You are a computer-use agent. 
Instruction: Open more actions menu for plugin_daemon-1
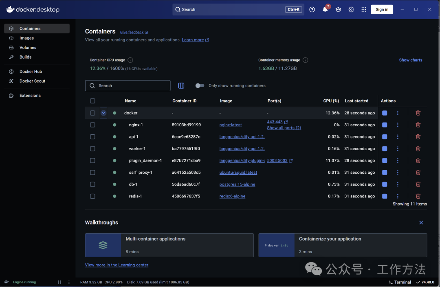[x=397, y=160]
